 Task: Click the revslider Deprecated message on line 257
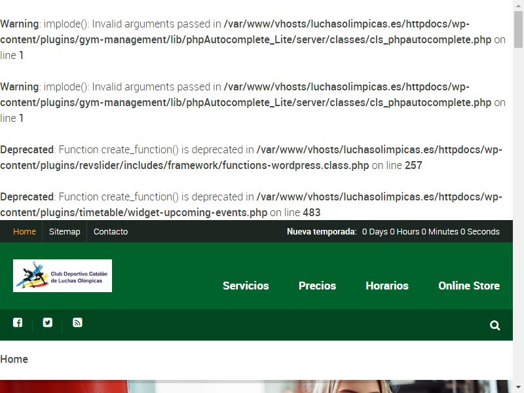tap(251, 157)
